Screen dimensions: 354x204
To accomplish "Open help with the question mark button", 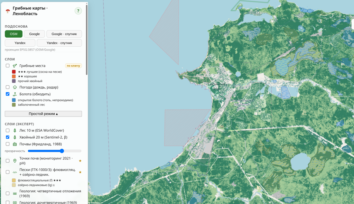I will [x=78, y=11].
